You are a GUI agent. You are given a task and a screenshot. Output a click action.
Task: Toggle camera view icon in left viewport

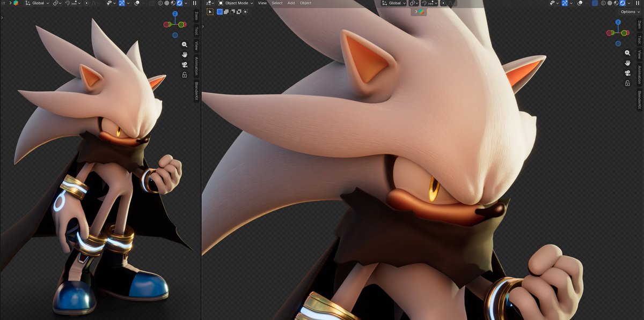tap(185, 65)
